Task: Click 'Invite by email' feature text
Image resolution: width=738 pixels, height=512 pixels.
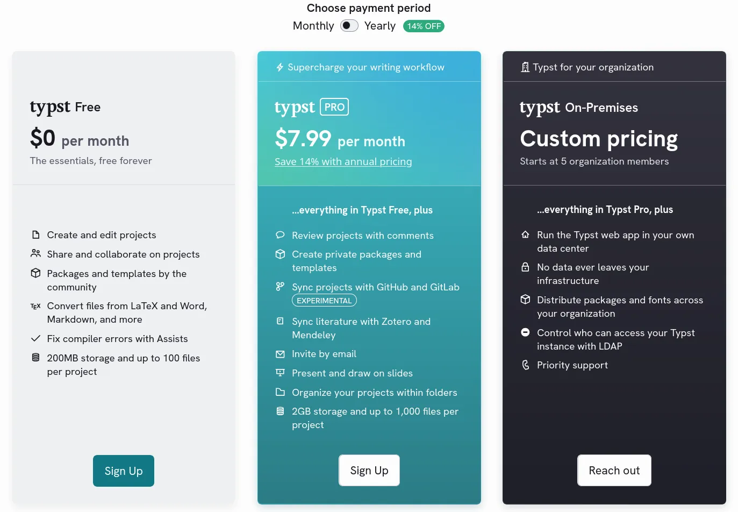Action: (324, 354)
